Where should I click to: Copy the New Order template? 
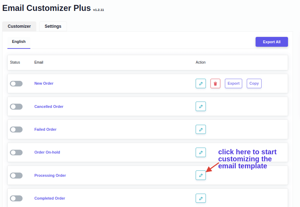pos(254,84)
